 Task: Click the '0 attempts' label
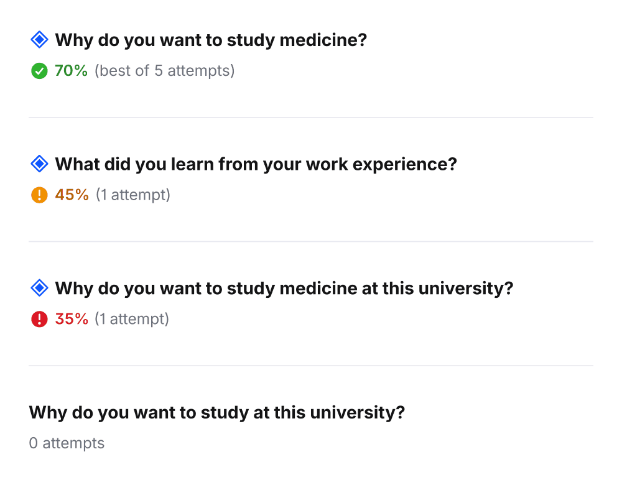point(67,443)
